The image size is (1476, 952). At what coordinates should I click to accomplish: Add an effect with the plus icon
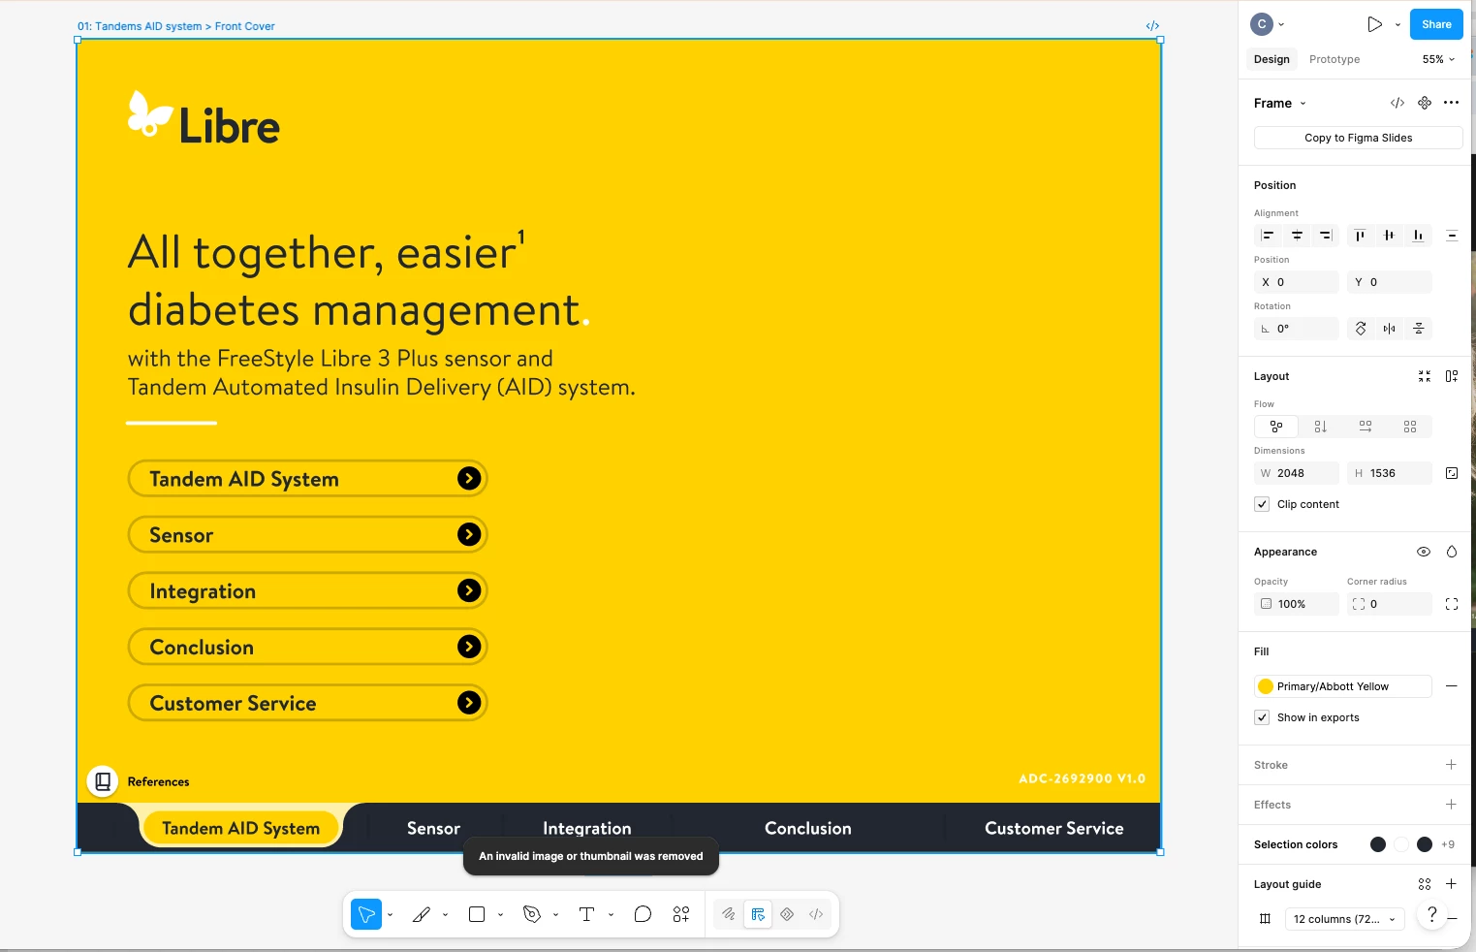pyautogui.click(x=1451, y=805)
